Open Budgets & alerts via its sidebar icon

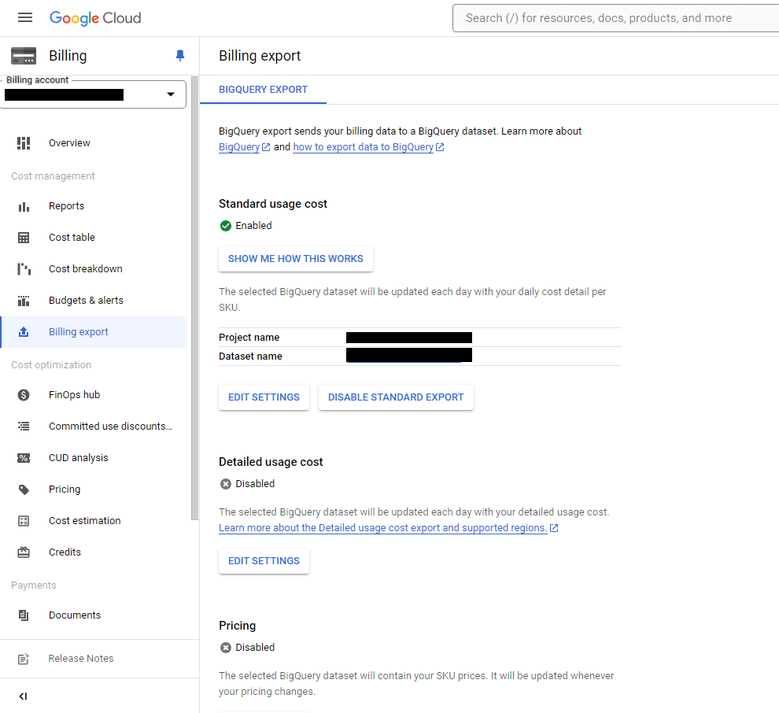coord(24,300)
